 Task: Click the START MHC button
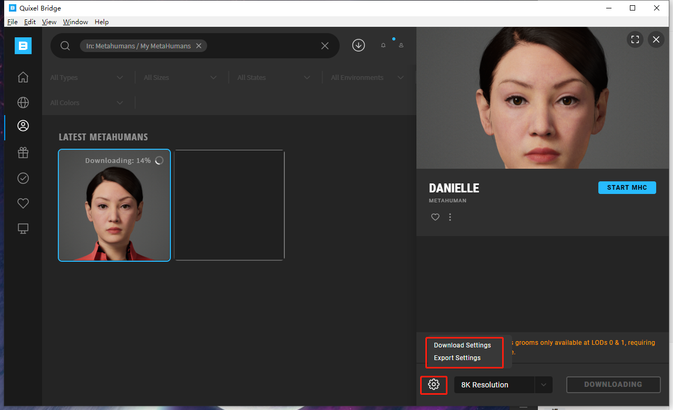tap(627, 188)
